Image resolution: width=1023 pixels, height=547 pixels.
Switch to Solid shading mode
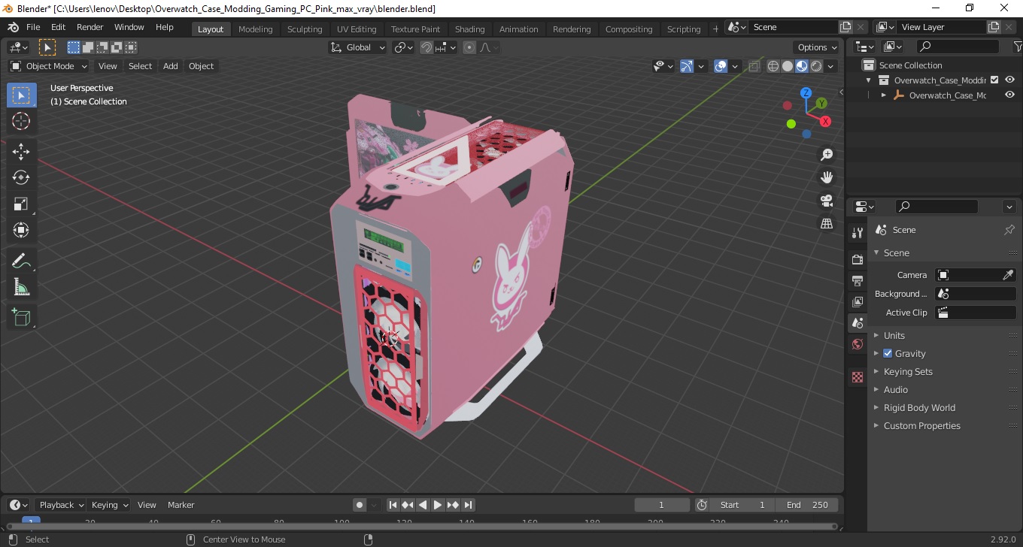coord(788,66)
